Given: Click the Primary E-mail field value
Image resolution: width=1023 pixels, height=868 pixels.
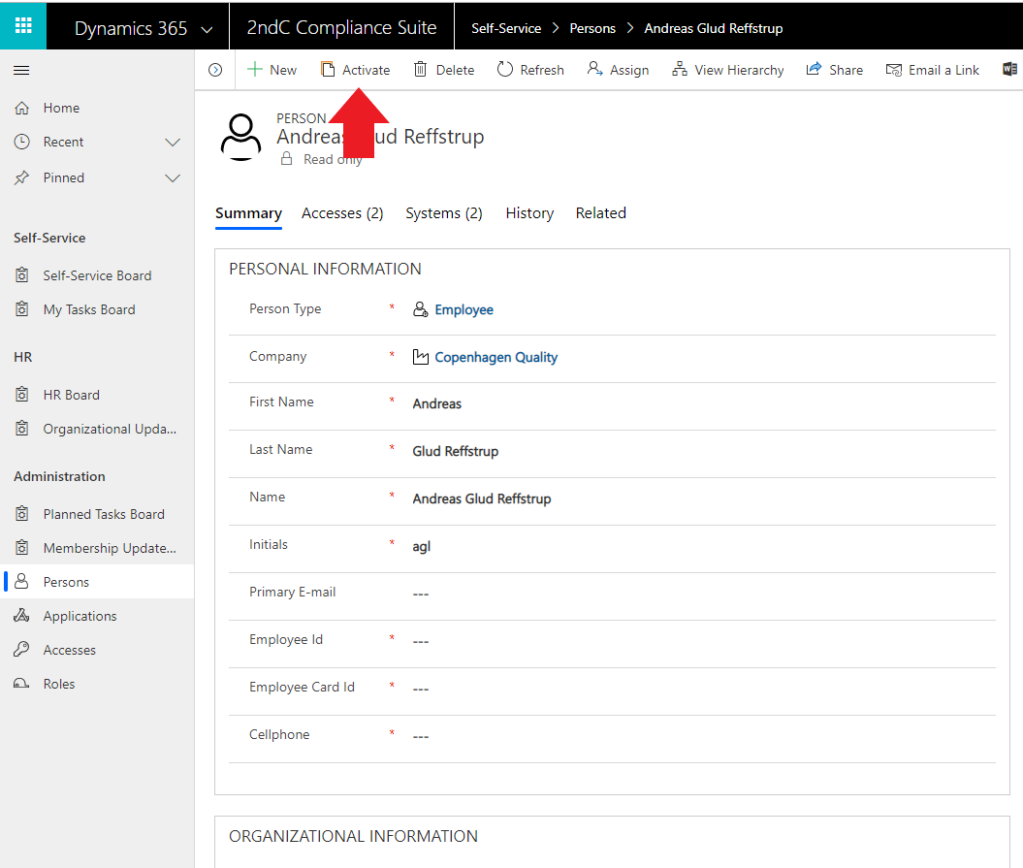Looking at the screenshot, I should tap(421, 594).
